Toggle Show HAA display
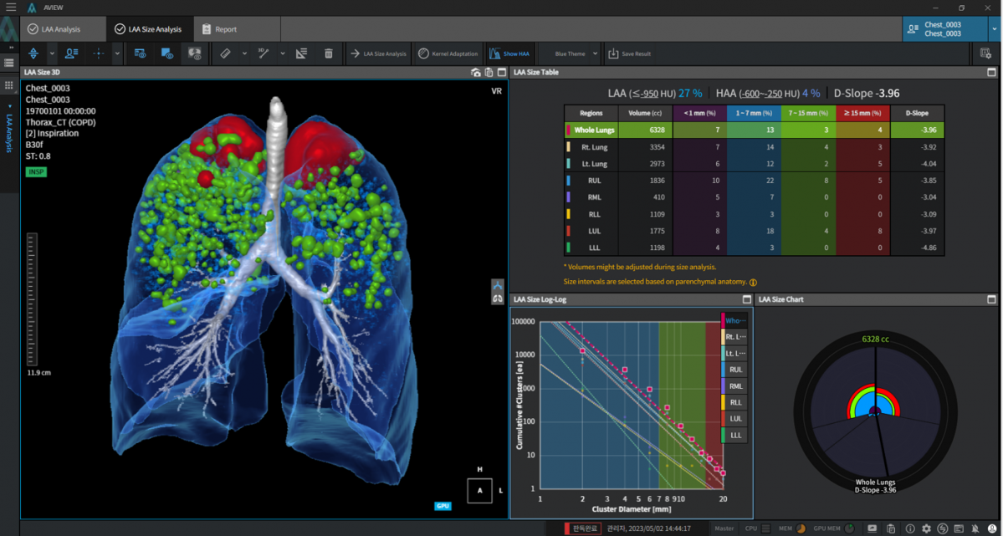 pyautogui.click(x=509, y=54)
